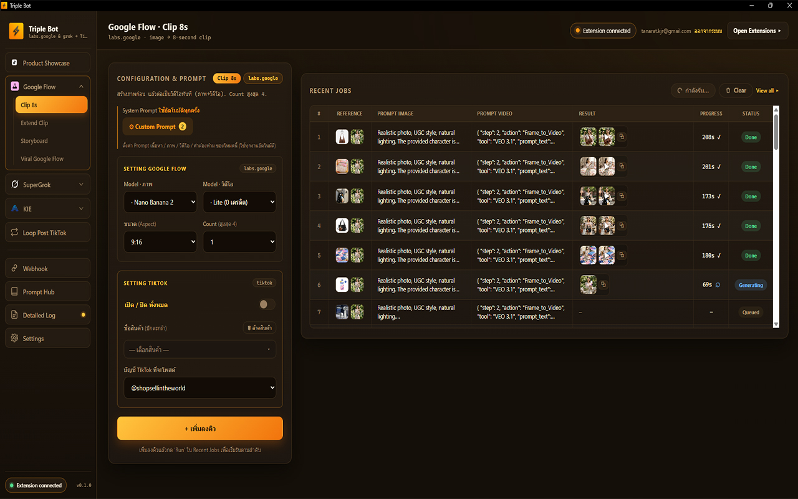Screen dimensions: 798x499
Task: Click the KIE logo icon
Action: 15,209
